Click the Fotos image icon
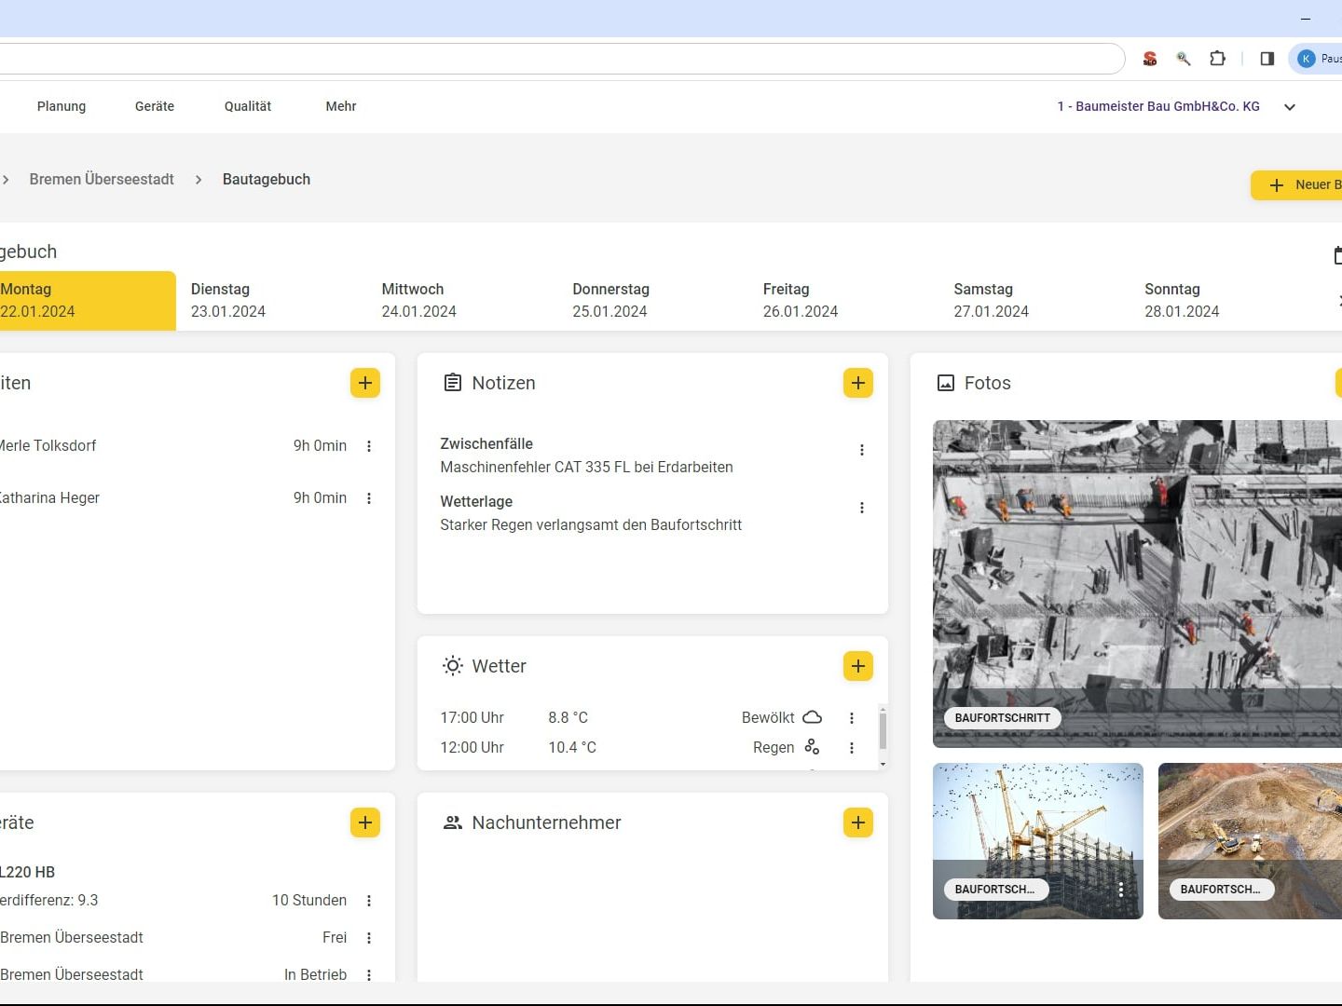1342x1006 pixels. click(x=946, y=383)
